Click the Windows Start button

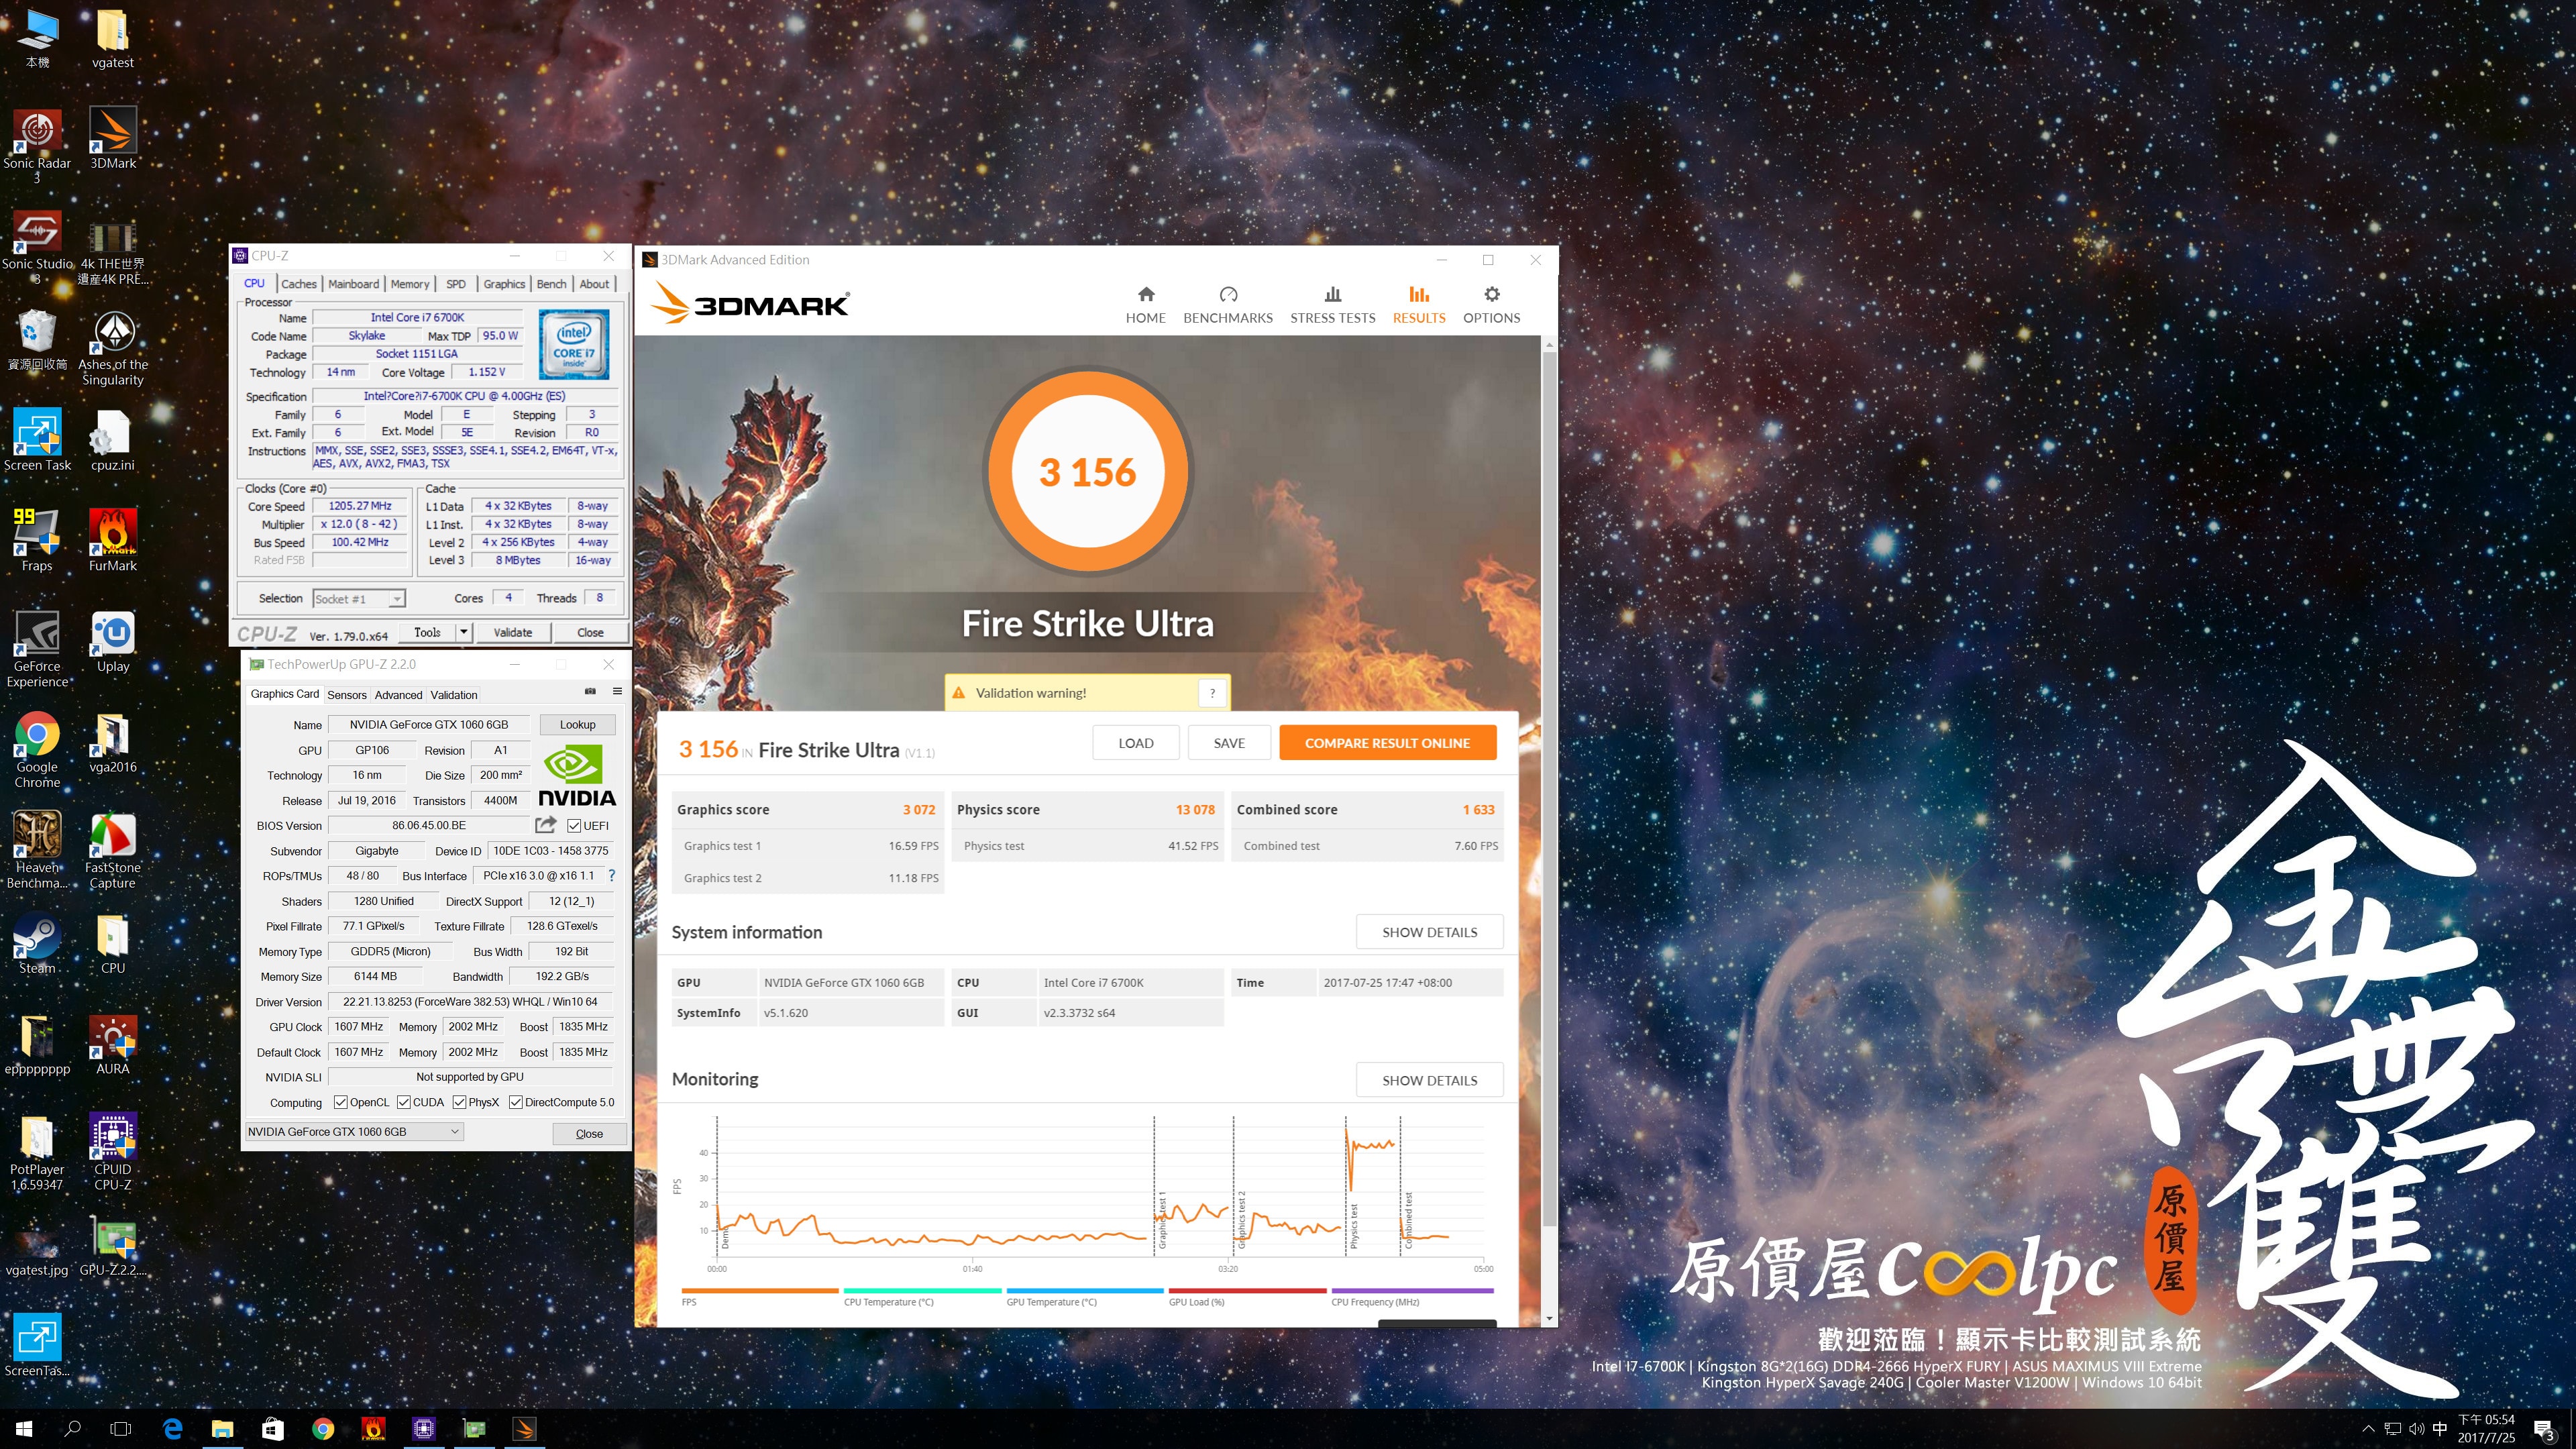24,1429
